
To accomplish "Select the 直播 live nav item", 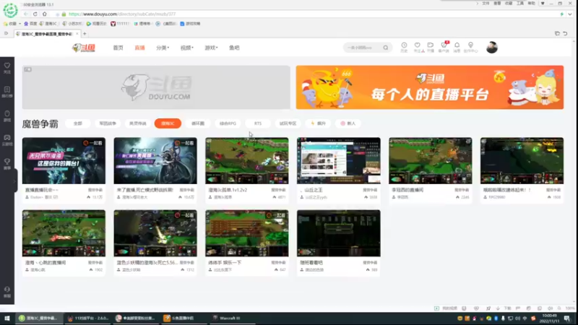I will click(139, 48).
